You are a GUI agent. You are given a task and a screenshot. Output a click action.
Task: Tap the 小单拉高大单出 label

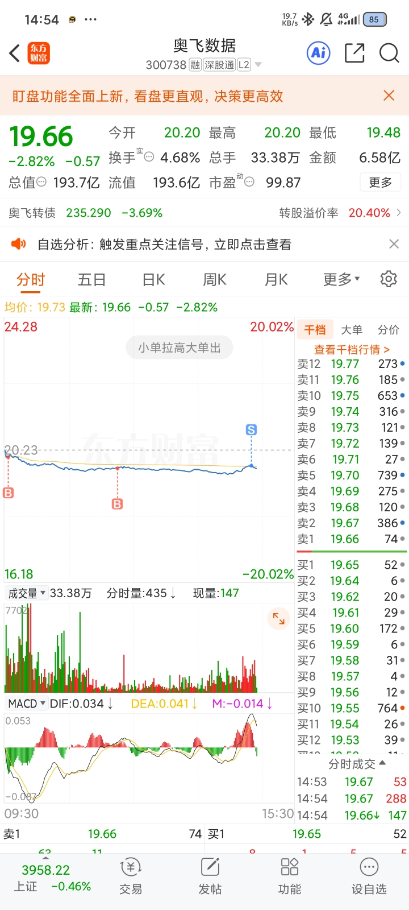click(x=180, y=348)
